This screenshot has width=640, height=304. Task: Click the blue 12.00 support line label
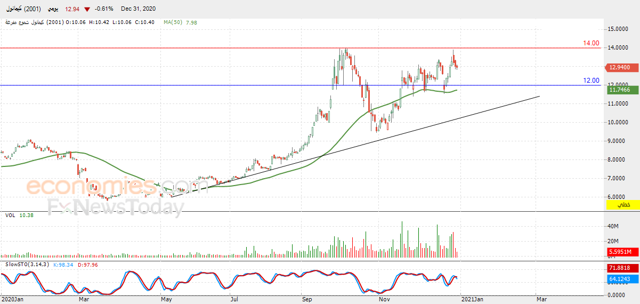[x=591, y=81]
